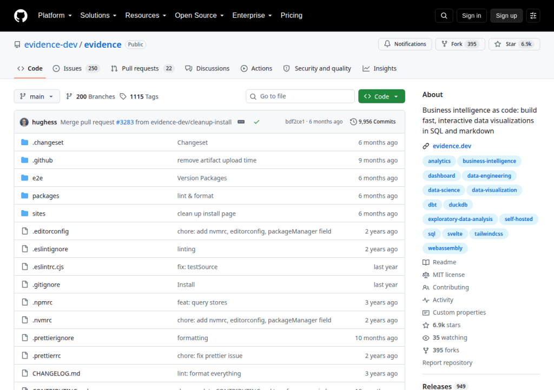The image size is (554, 390).
Task: Open the .prettierrc file
Action: (x=47, y=356)
